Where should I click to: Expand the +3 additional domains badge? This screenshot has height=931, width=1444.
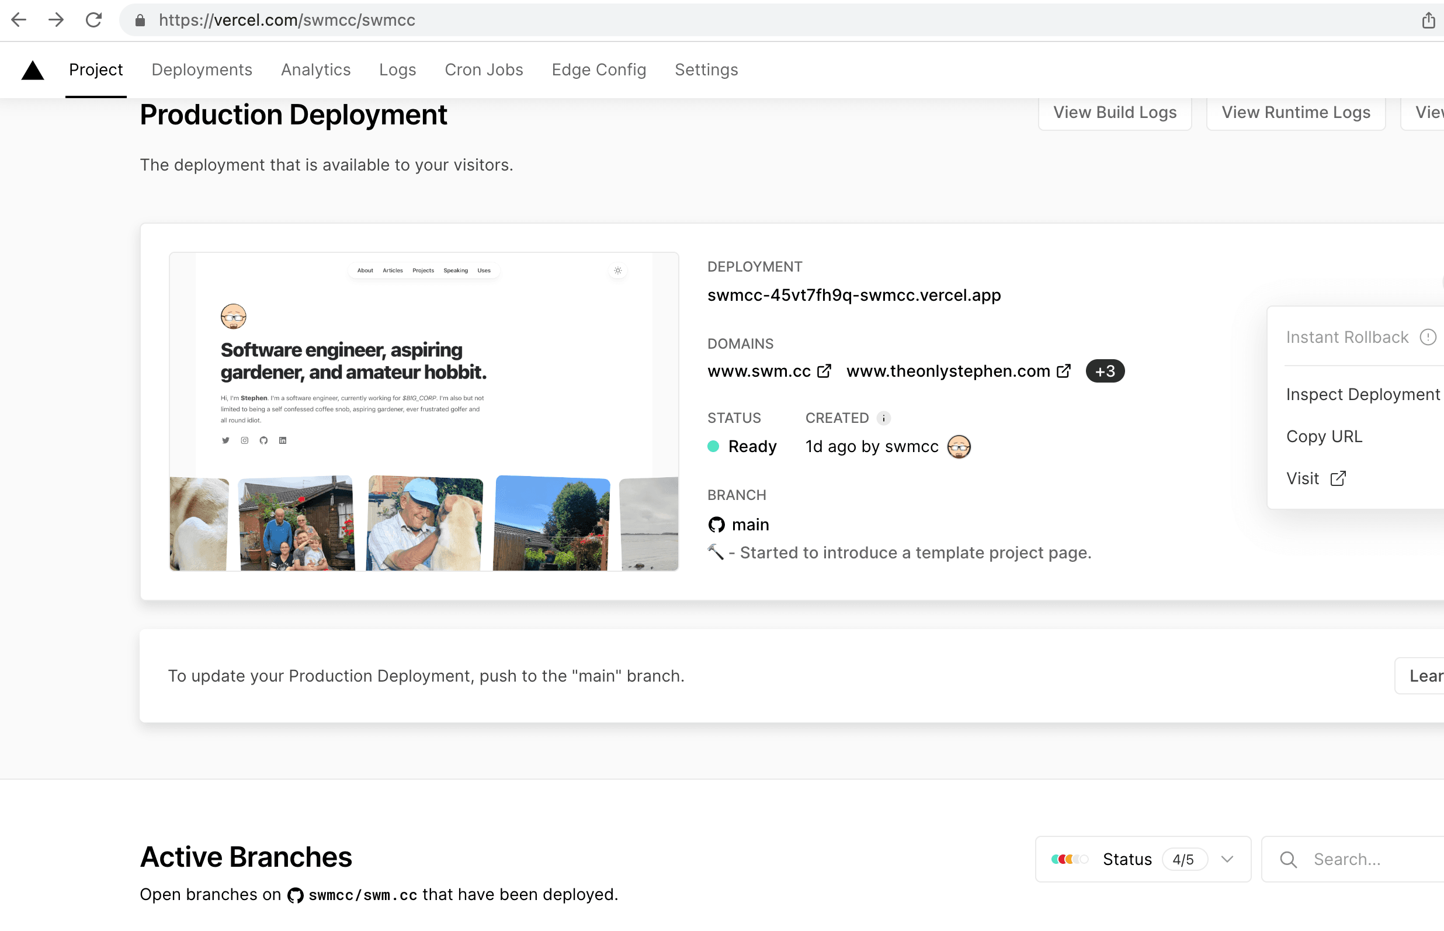click(x=1105, y=371)
